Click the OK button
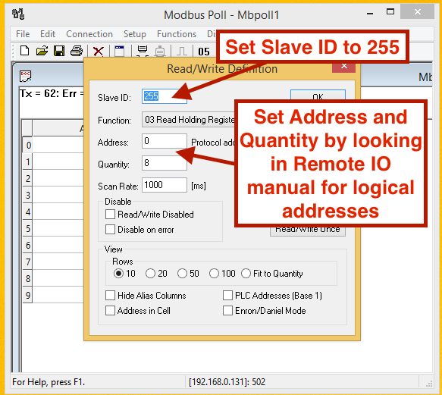Viewport: 442px width, 395px height. pos(318,96)
